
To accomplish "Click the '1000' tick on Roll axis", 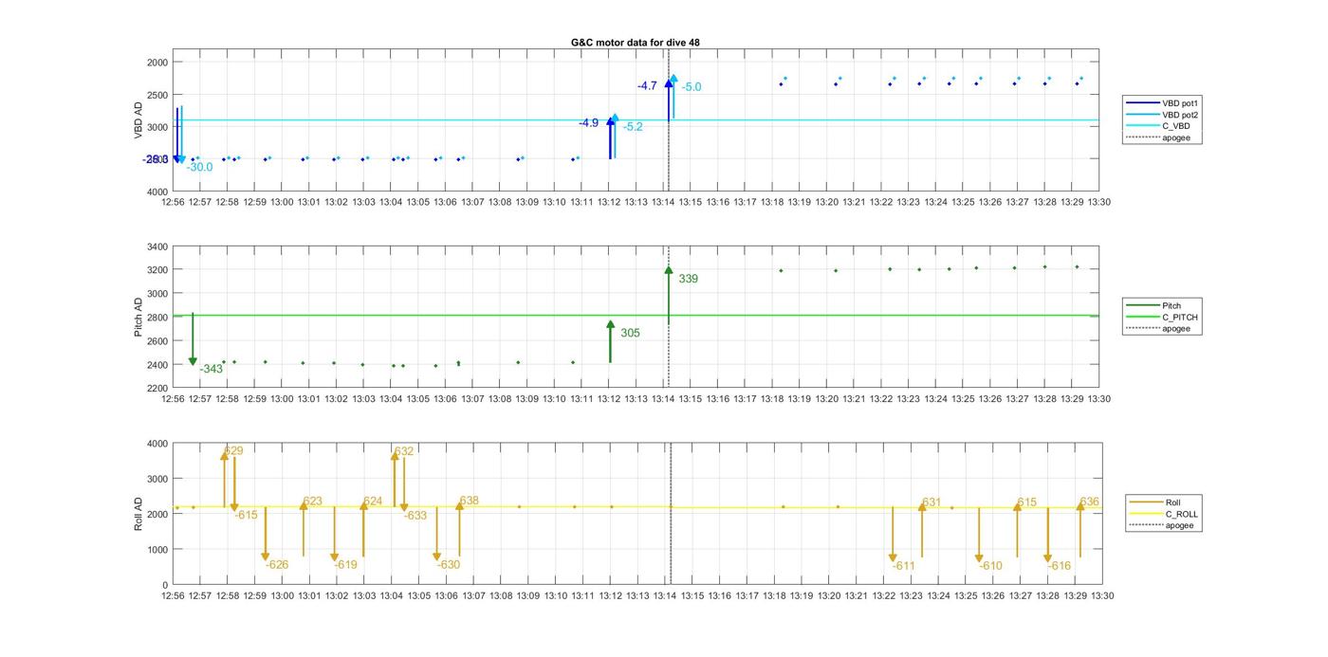I will click(x=158, y=550).
